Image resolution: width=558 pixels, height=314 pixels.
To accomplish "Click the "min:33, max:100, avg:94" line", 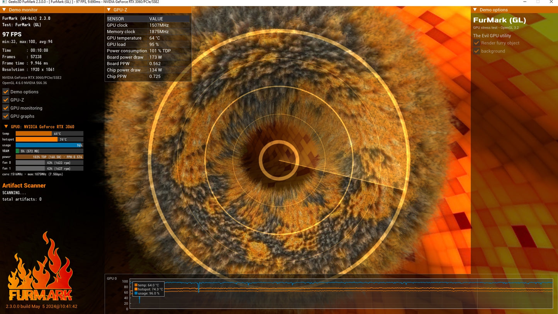I will [27, 42].
